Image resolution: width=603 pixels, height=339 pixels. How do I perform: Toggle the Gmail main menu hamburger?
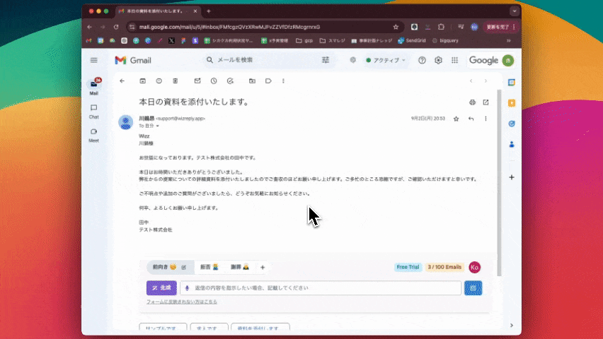coord(93,61)
